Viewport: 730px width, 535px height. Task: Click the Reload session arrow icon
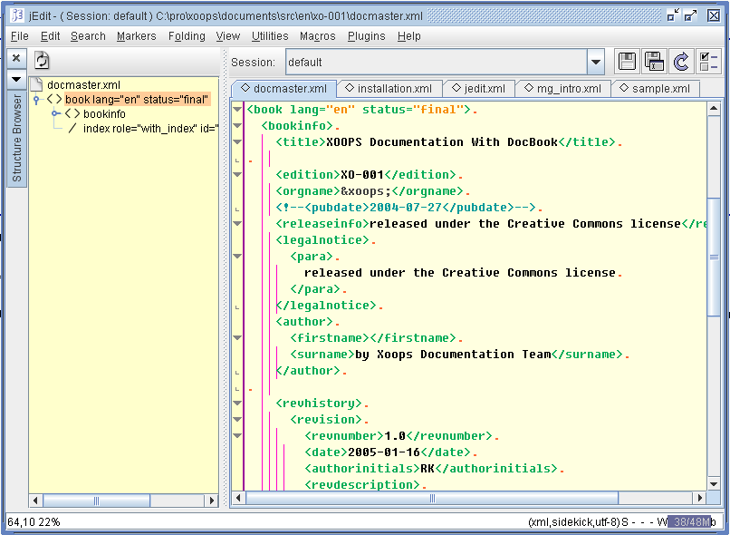pyautogui.click(x=681, y=61)
